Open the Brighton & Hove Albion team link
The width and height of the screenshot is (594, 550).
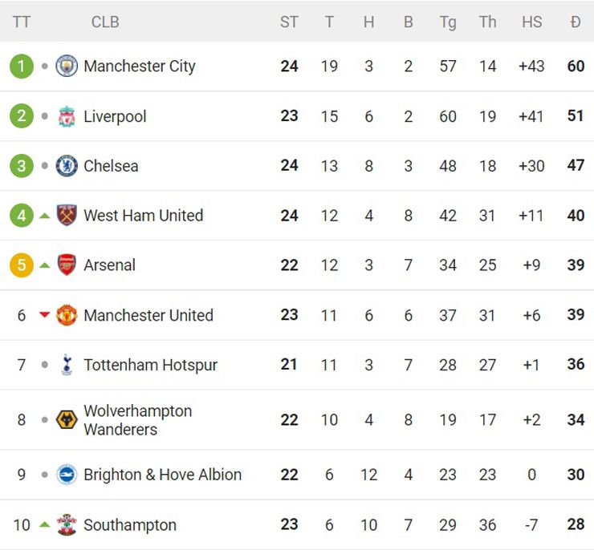(162, 475)
